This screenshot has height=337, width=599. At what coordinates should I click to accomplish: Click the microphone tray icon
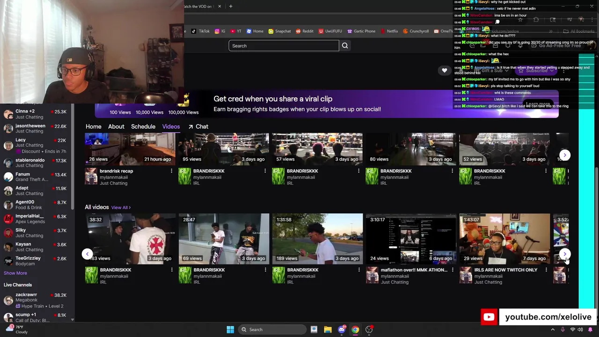click(x=562, y=330)
